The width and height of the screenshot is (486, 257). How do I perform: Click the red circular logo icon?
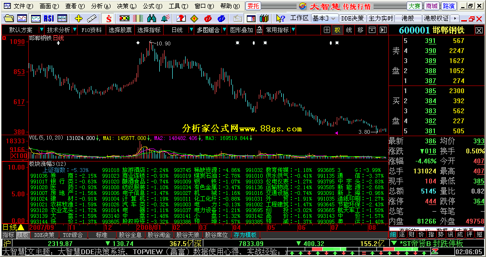(208, 19)
